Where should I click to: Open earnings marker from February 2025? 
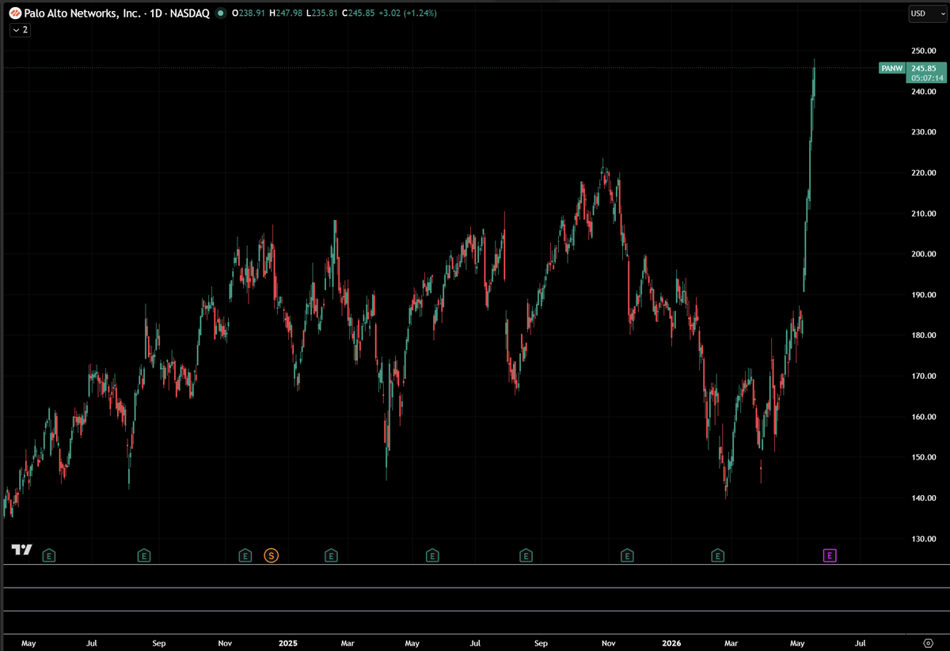(x=331, y=555)
